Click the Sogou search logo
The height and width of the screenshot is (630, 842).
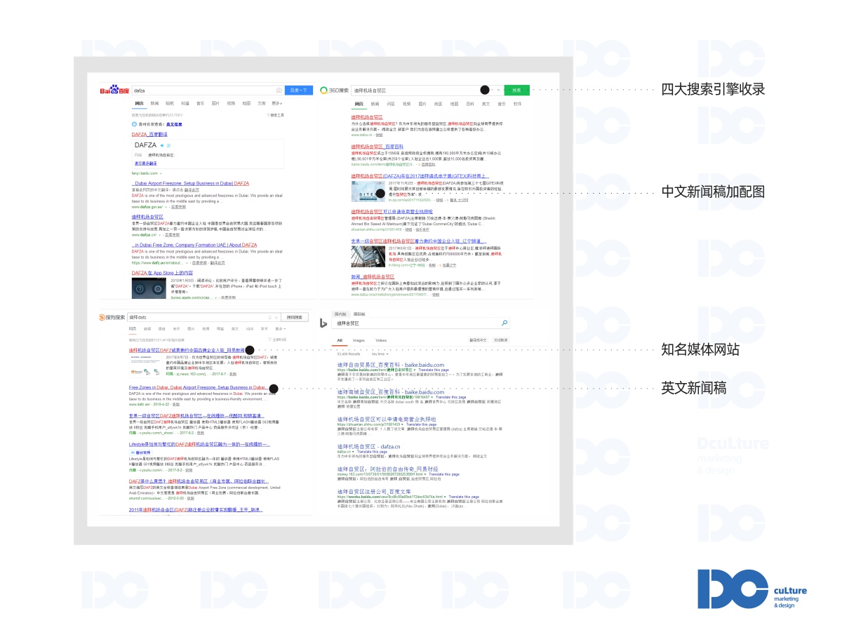(x=112, y=317)
